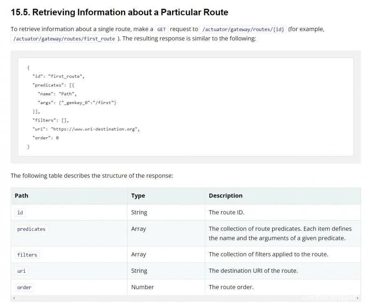Click the Description column header
Image resolution: width=368 pixels, height=305 pixels.
click(226, 196)
